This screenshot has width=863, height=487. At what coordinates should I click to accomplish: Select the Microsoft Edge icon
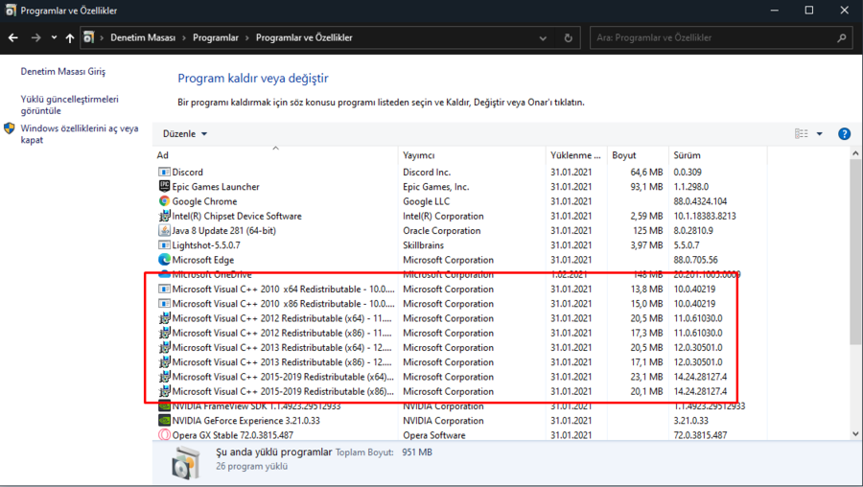(164, 260)
